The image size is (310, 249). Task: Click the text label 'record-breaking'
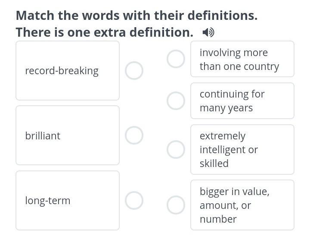pyautogui.click(x=62, y=71)
